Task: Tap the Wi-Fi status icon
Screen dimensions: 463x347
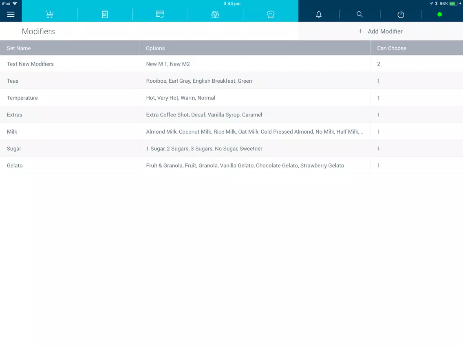Action: pos(15,4)
